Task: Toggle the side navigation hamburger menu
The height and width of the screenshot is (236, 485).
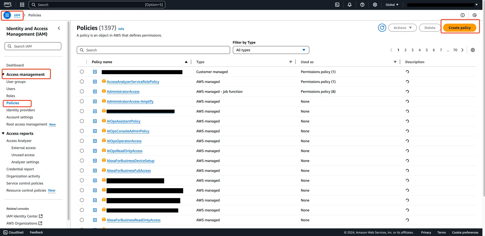Action: [x=7, y=15]
